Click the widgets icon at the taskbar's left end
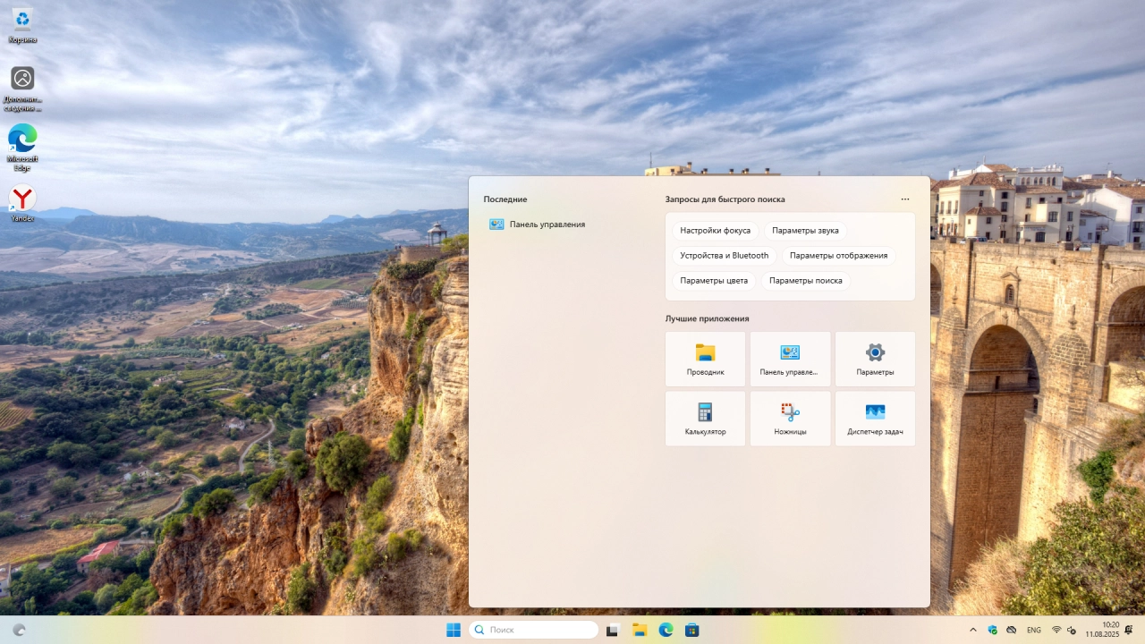 pyautogui.click(x=19, y=630)
